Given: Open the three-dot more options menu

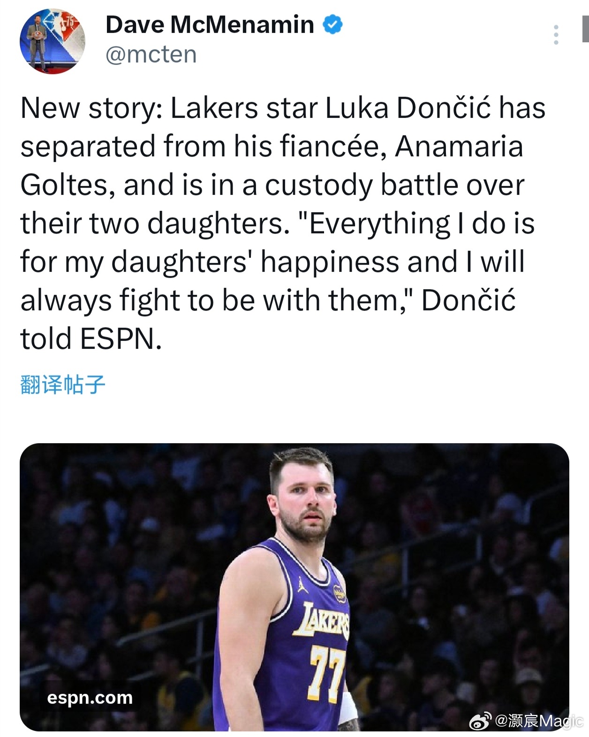Looking at the screenshot, I should point(556,35).
